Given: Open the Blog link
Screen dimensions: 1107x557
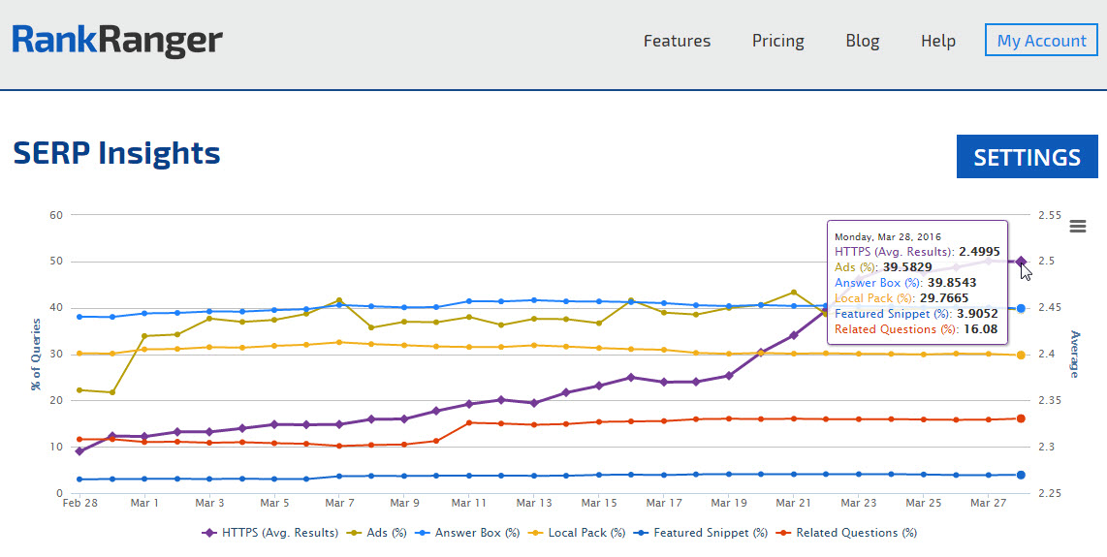Looking at the screenshot, I should (862, 41).
